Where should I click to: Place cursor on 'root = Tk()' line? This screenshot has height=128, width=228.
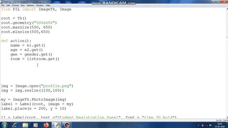coord(14,18)
